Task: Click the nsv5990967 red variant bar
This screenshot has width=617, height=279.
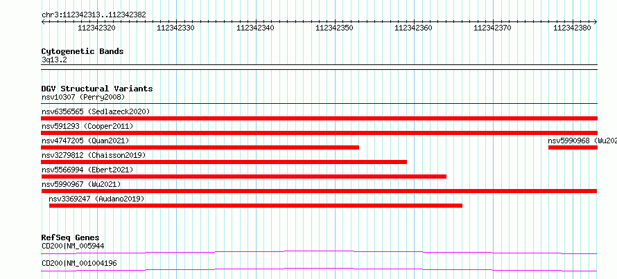Action: pyautogui.click(x=320, y=191)
